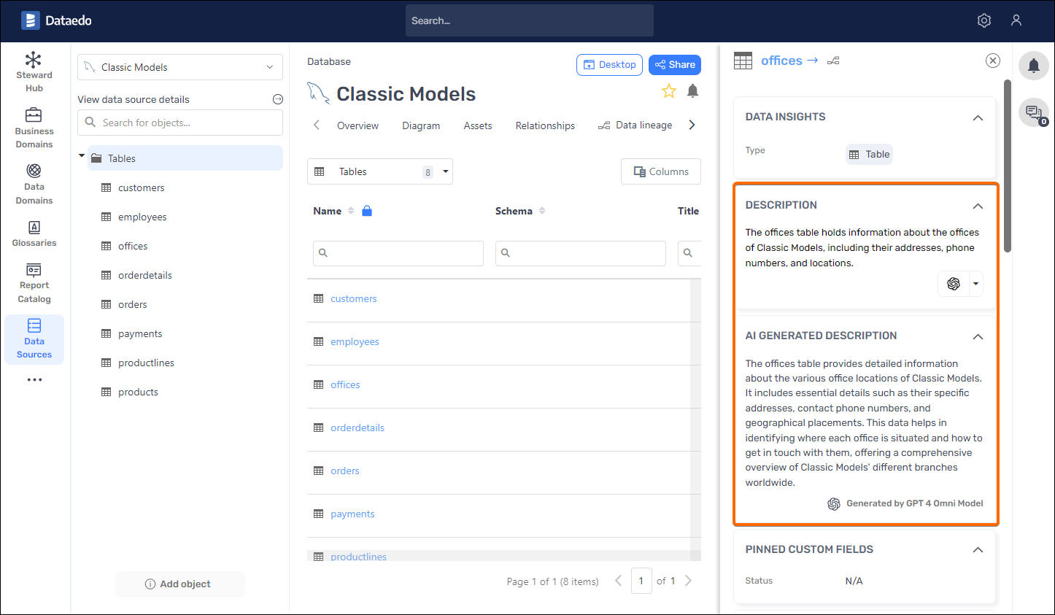Click the Add object button
1055x615 pixels.
[x=179, y=584]
